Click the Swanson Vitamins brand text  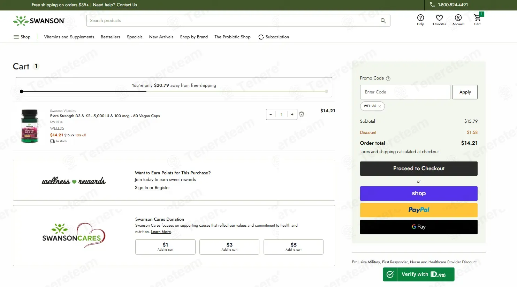(x=63, y=111)
